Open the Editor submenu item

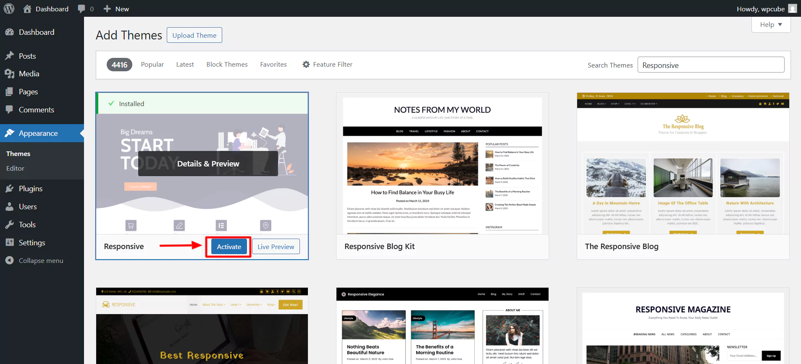click(x=15, y=169)
